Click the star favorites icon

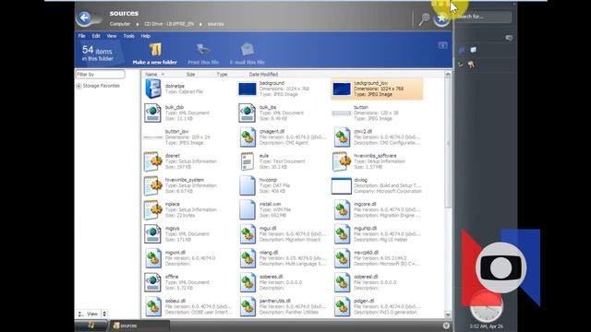pyautogui.click(x=441, y=18)
